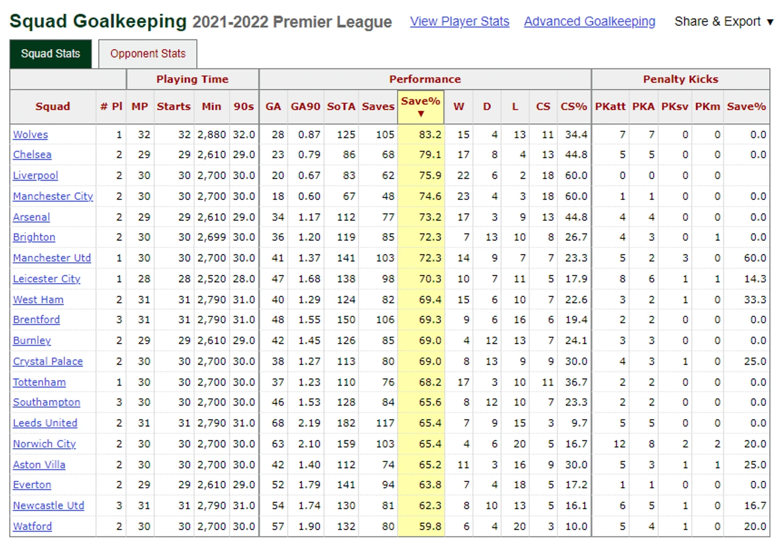Switch to the Opponent Stats tab
The width and height of the screenshot is (781, 546).
click(148, 54)
